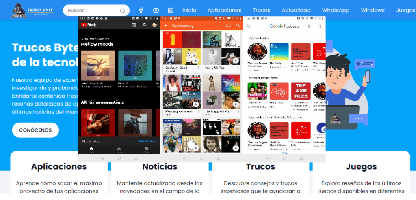Tap the cast icon in the Celebratory header

coord(228,26)
